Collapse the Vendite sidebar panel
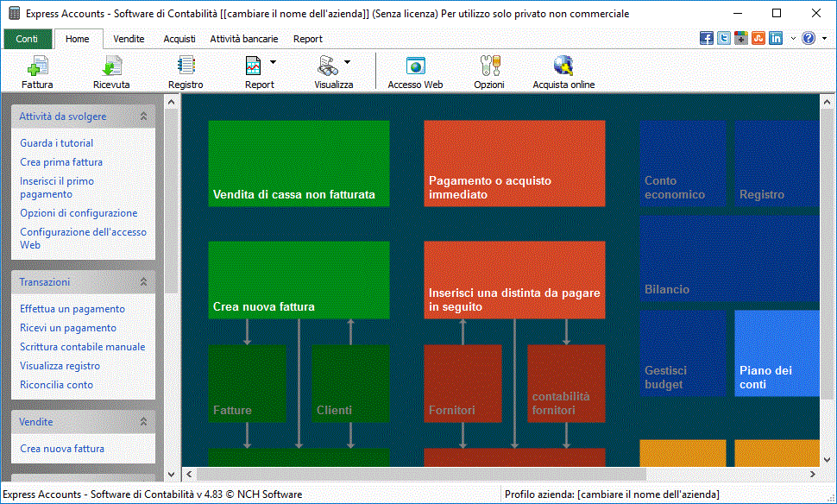 [x=143, y=422]
